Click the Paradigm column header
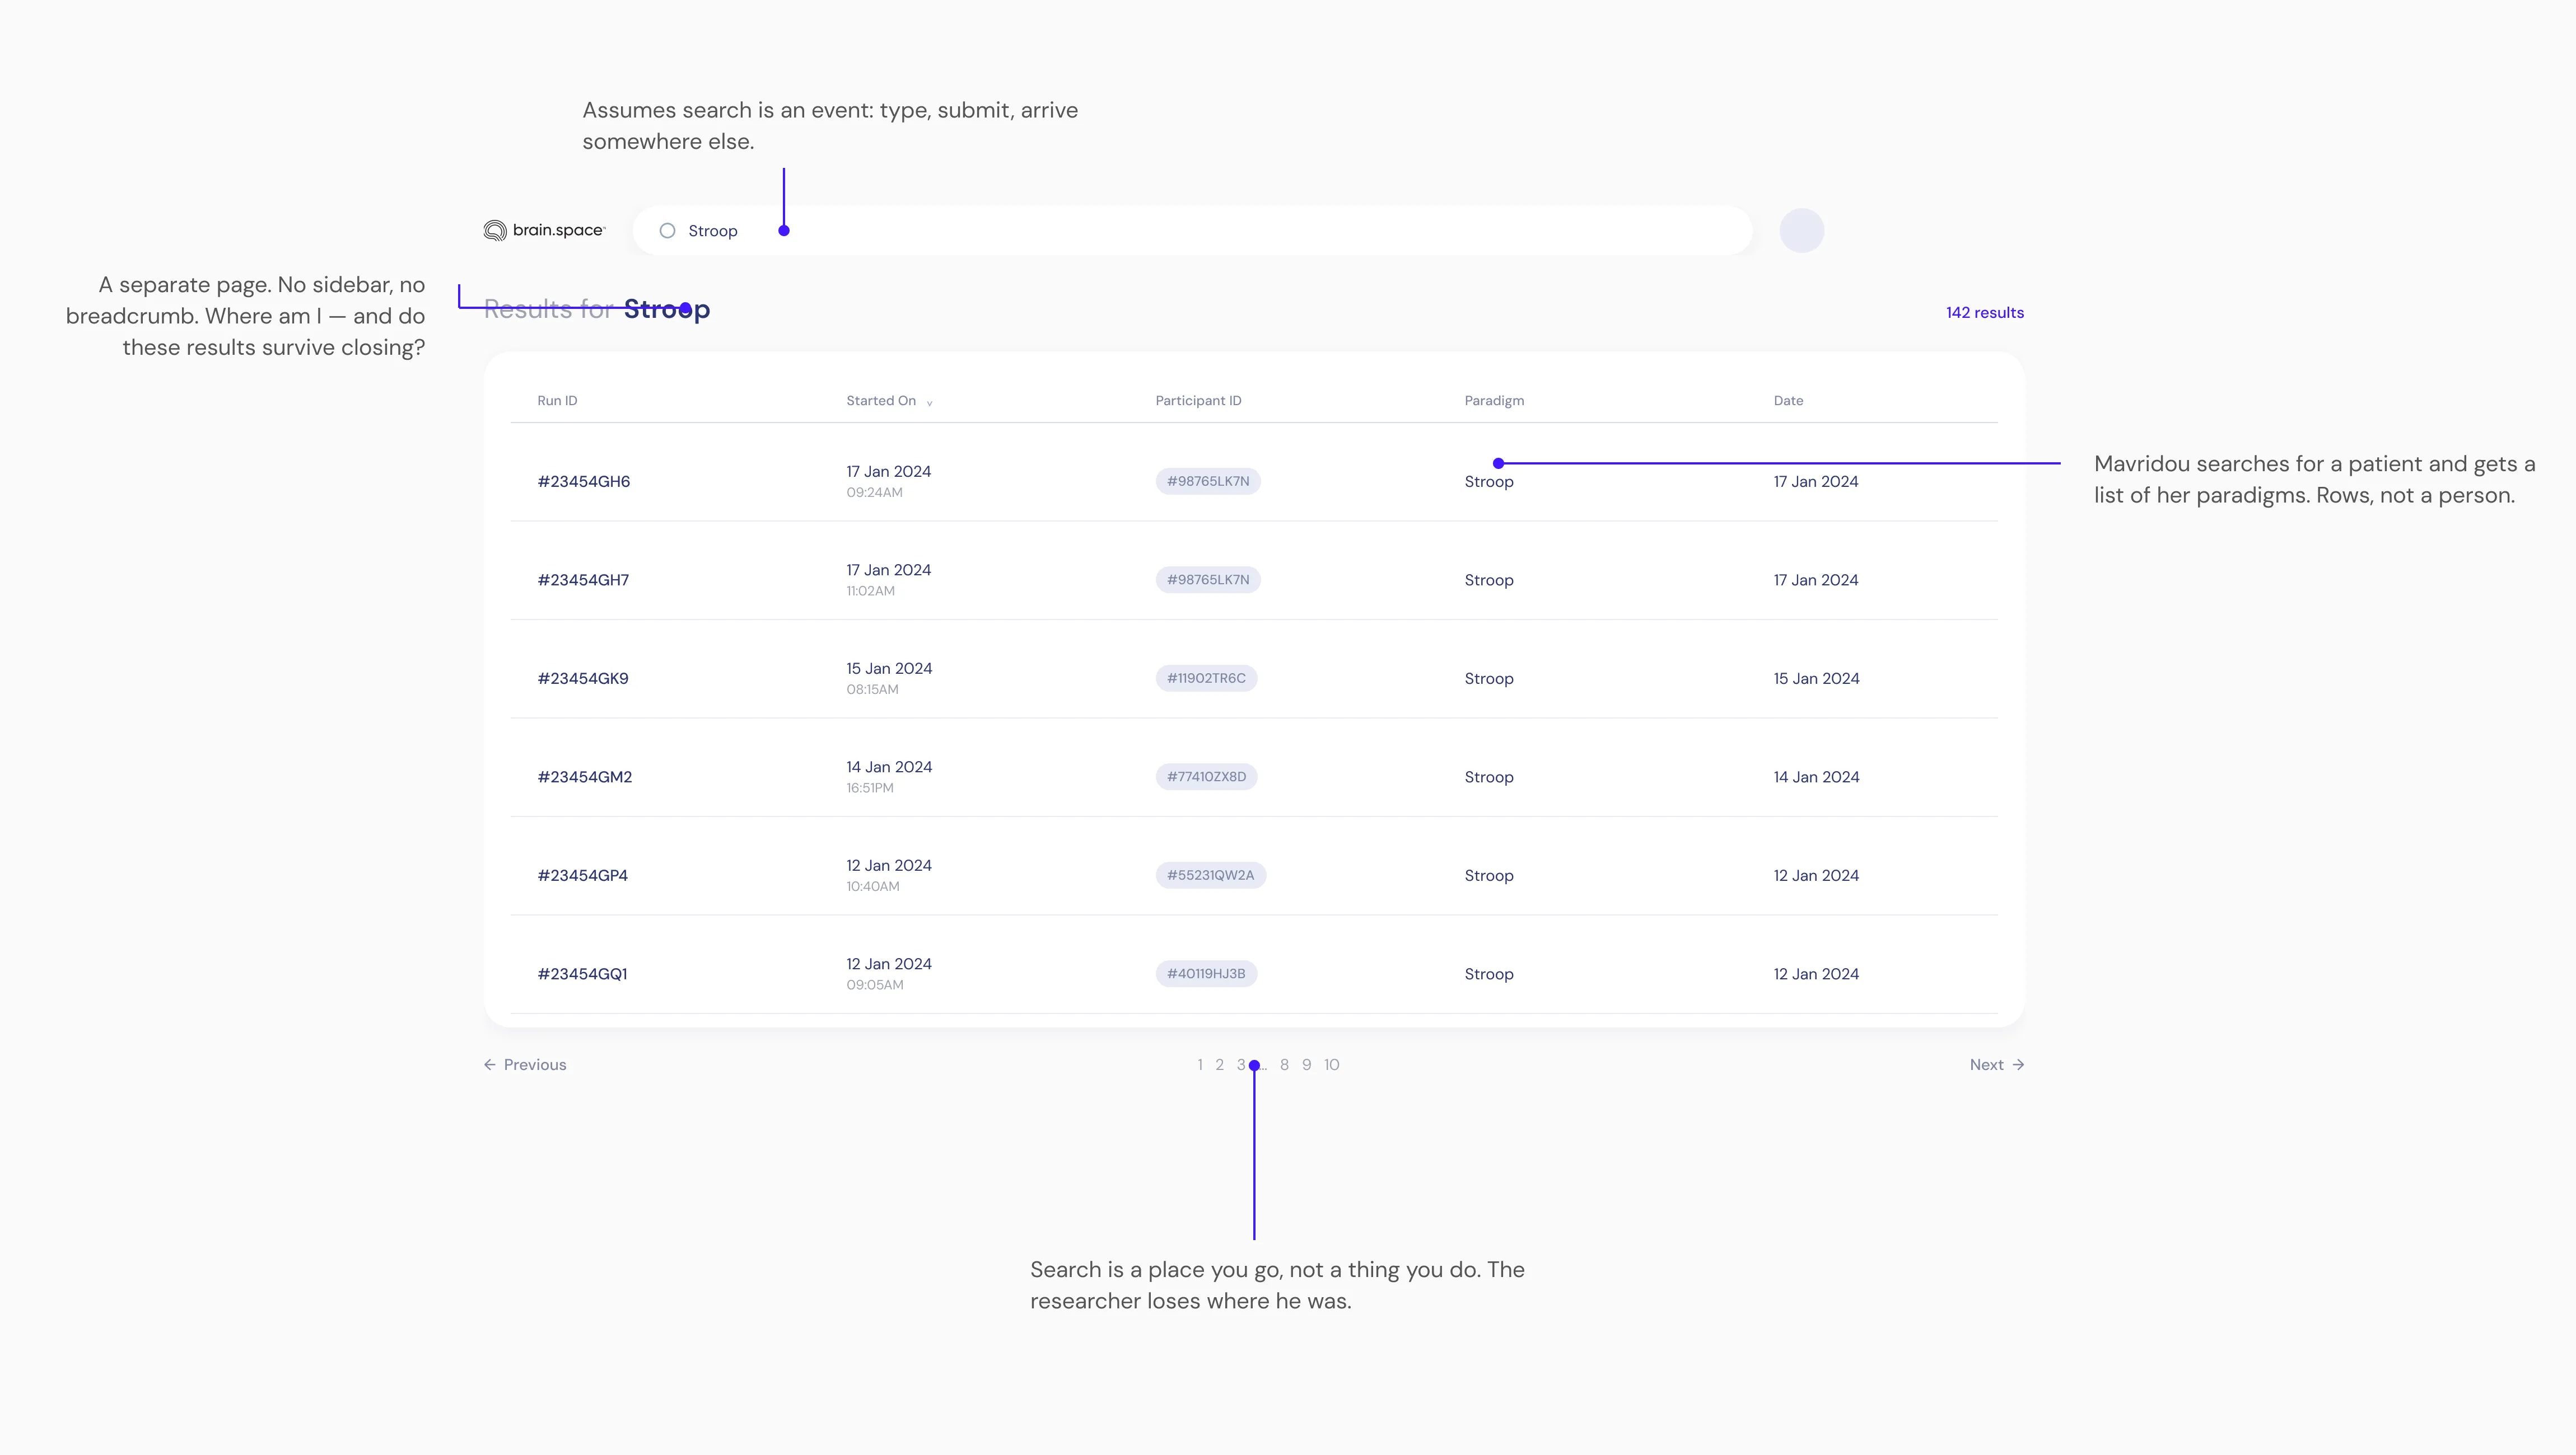 (x=1494, y=401)
